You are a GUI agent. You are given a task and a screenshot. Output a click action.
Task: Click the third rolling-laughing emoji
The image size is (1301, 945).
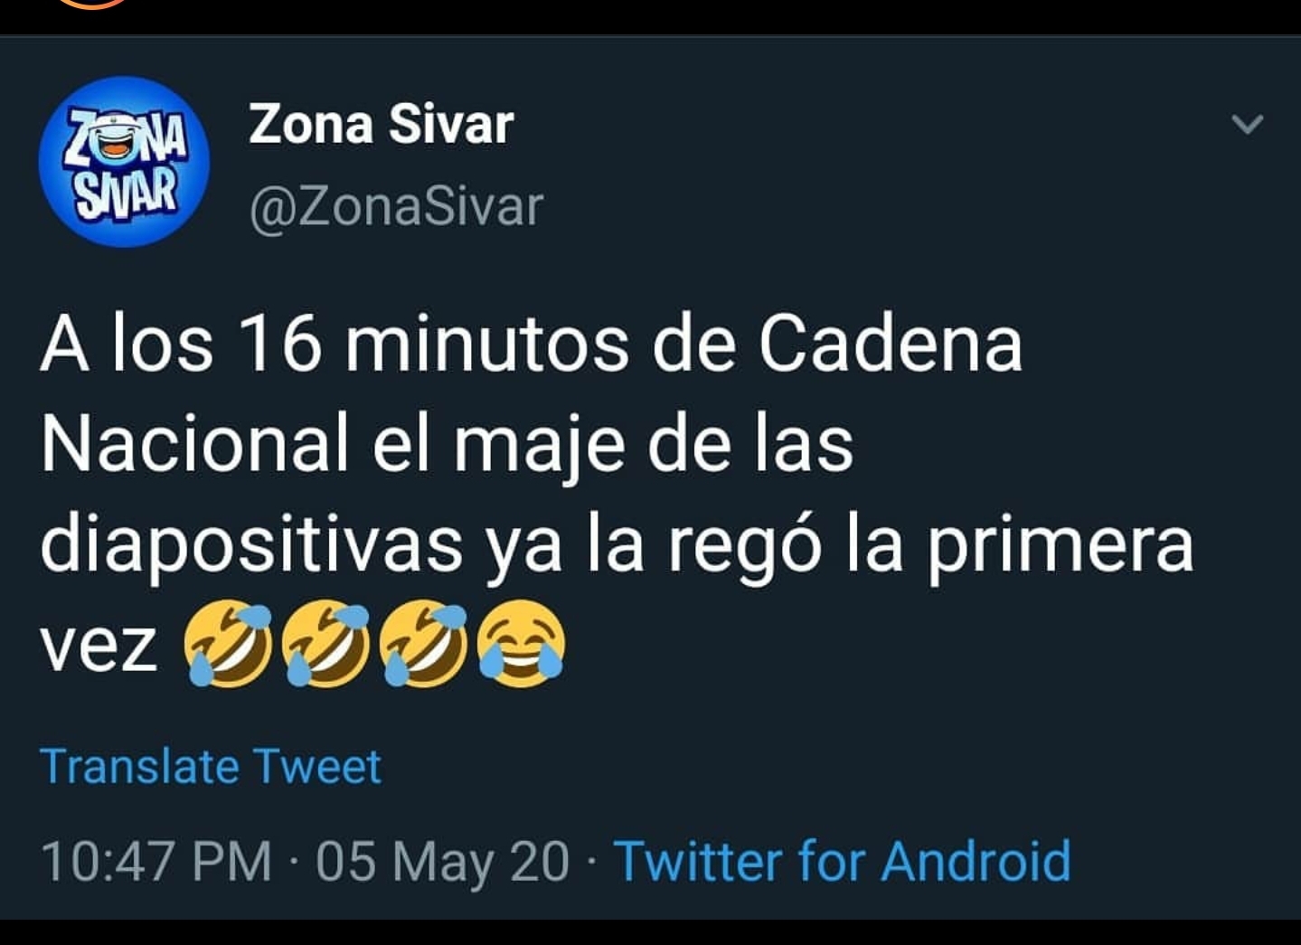pos(423,644)
